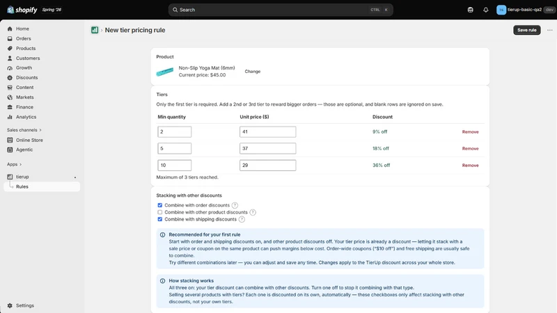The width and height of the screenshot is (557, 313).
Task: Click the '36% off' discount text
Action: (381, 166)
